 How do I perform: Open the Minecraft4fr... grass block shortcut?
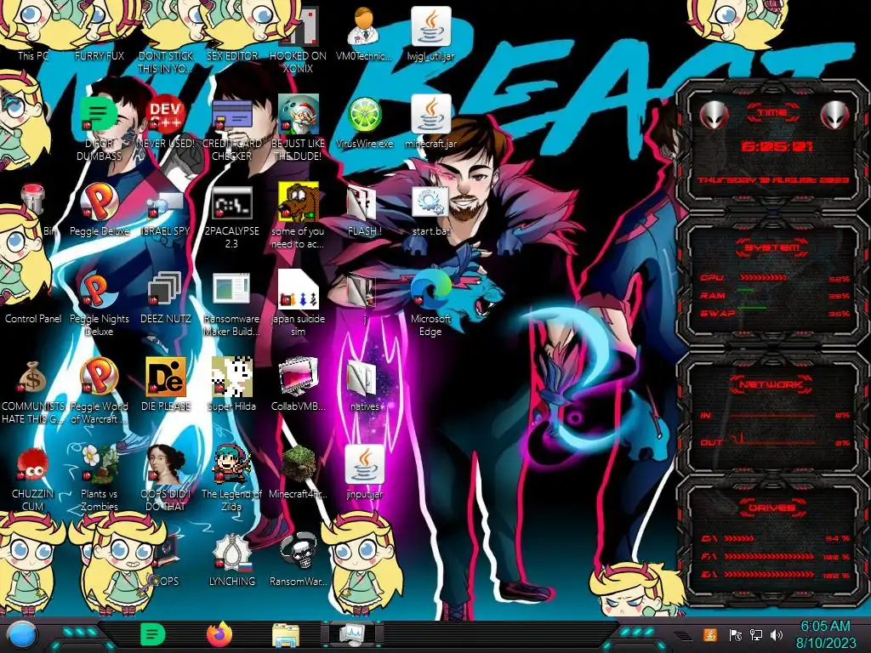click(x=299, y=473)
